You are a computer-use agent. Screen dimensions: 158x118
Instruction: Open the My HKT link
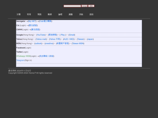click(x=32, y=21)
